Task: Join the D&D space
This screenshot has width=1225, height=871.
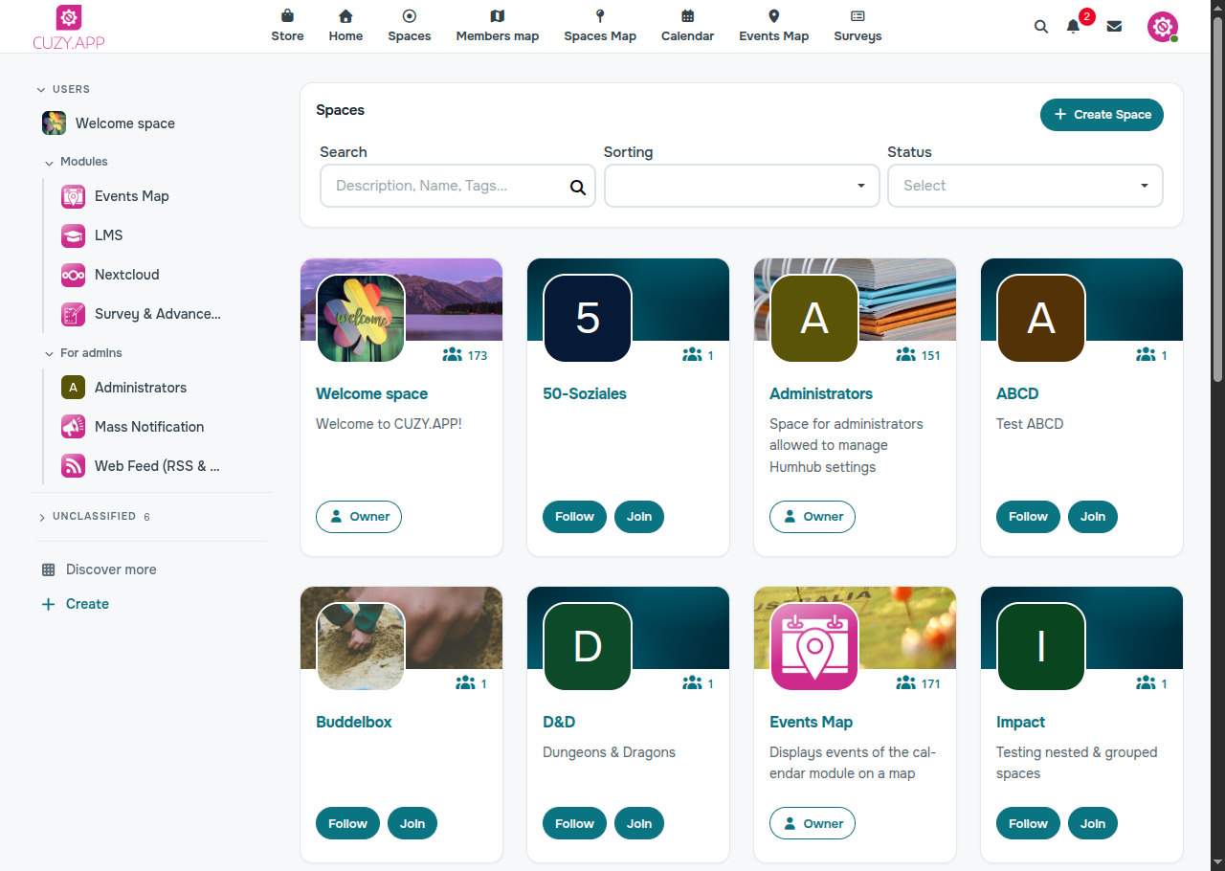Action: (639, 823)
